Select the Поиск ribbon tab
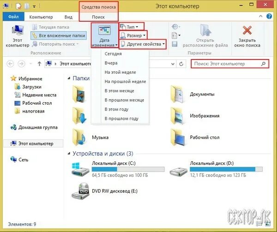 98,17
